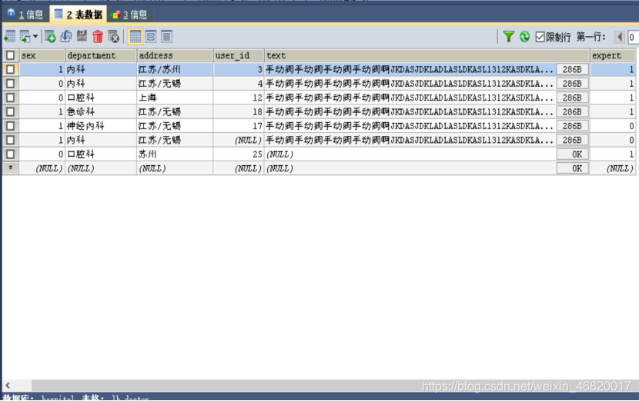Click the NULL department cell in the new row
639x401 pixels.
[101, 168]
